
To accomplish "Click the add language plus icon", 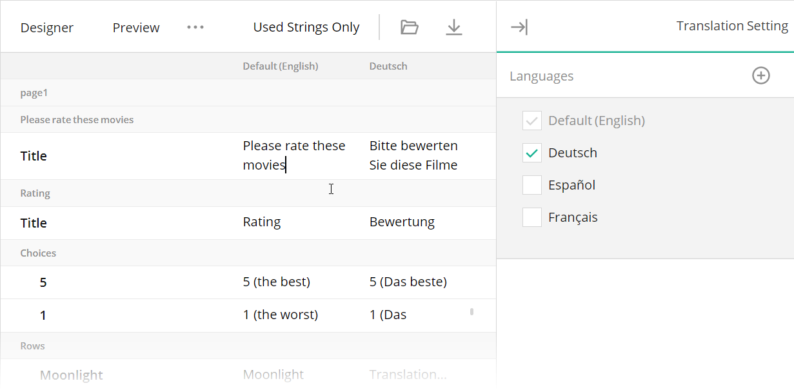I will (761, 75).
